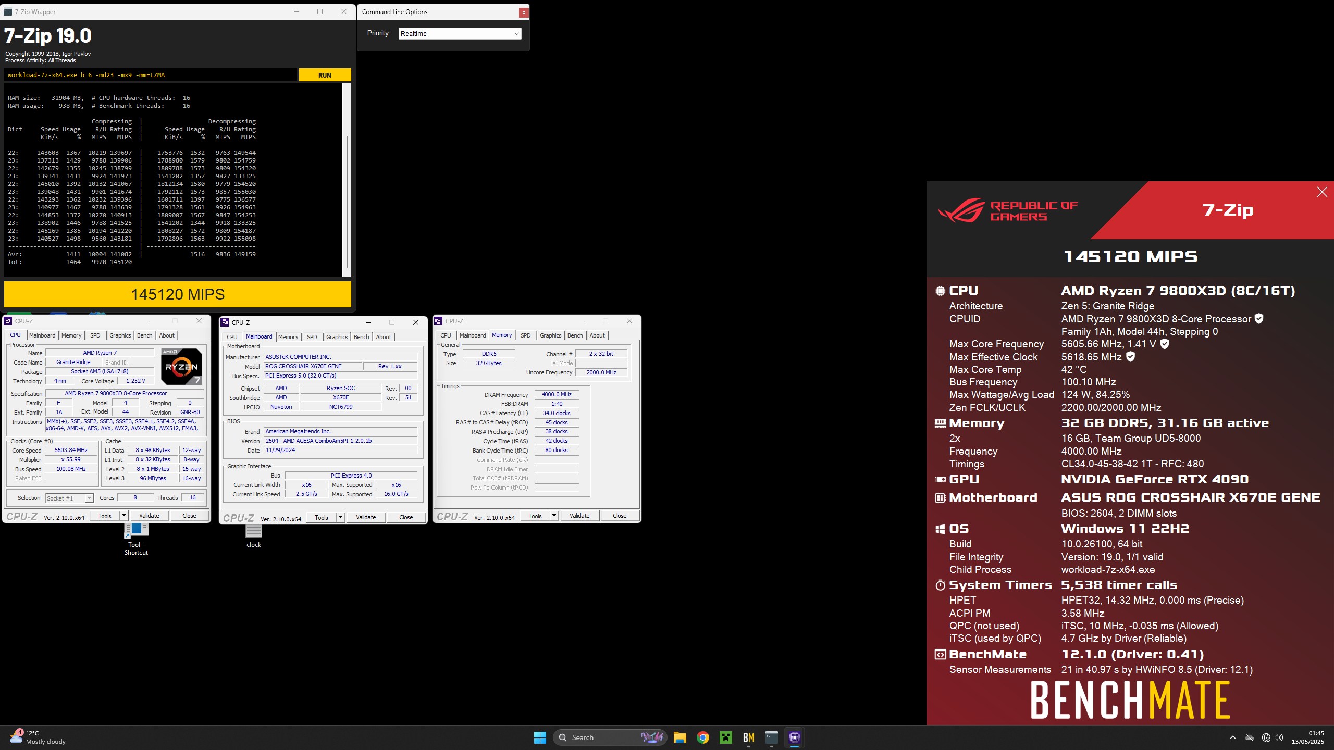Switch to CPU-Z taskbar icon
1334x750 pixels.
[x=795, y=737]
